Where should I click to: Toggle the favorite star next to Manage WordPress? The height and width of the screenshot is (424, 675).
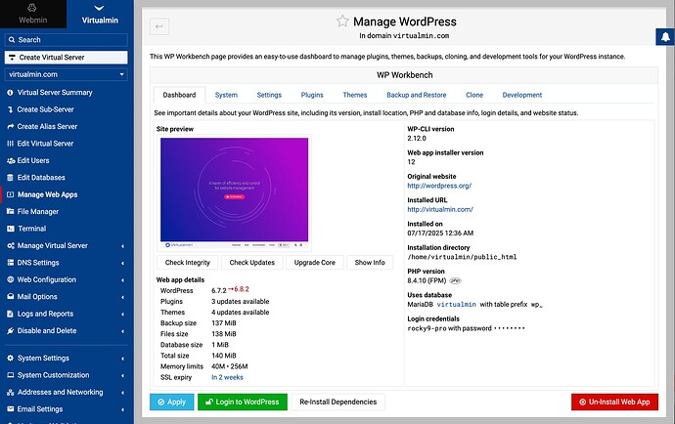click(342, 21)
